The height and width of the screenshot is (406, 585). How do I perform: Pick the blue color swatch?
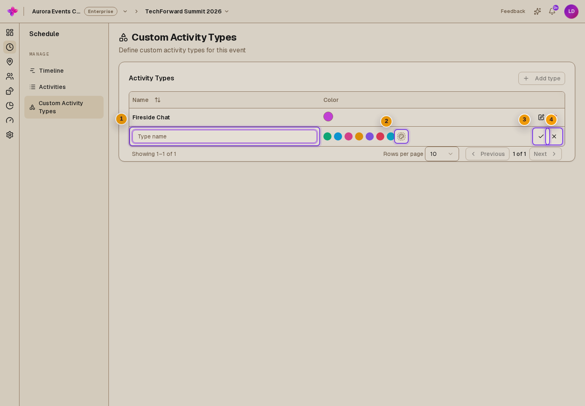click(338, 136)
